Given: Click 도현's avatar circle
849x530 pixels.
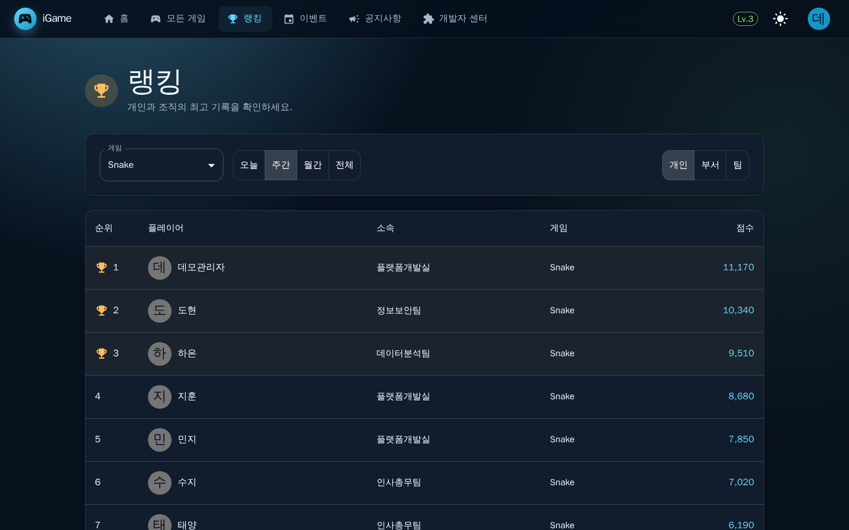Looking at the screenshot, I should tap(160, 311).
